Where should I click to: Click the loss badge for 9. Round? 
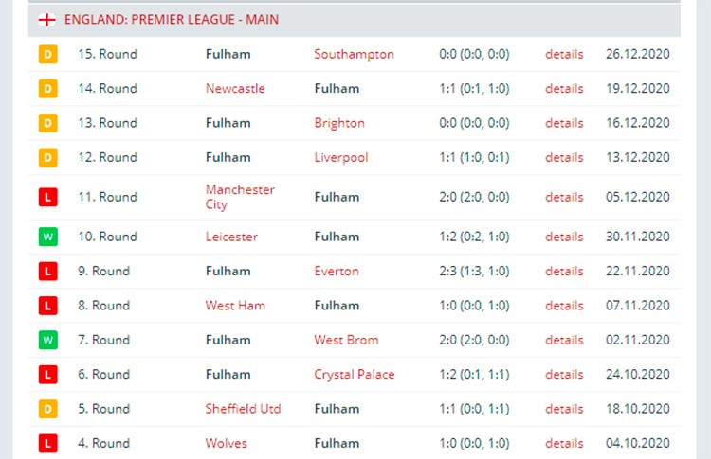click(x=48, y=272)
